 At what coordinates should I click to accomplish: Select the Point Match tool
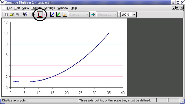pos(65,15)
